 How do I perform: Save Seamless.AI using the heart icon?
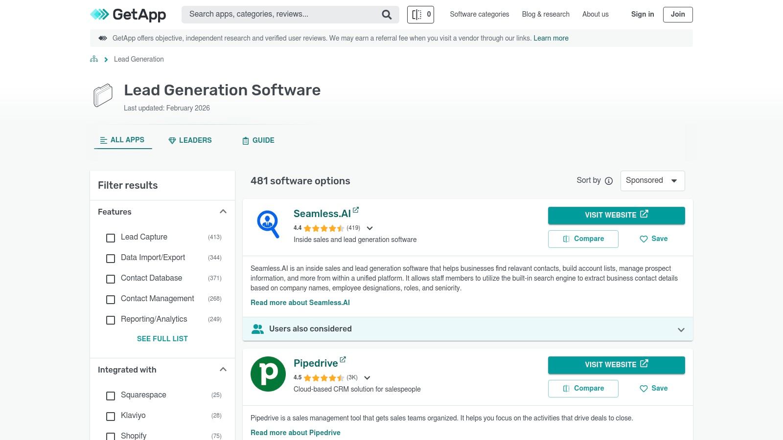tap(643, 239)
